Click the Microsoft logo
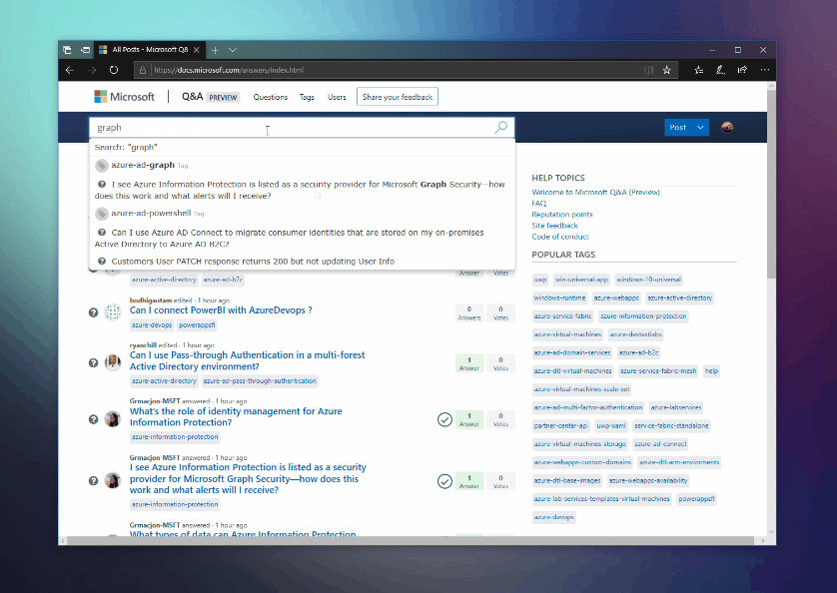Screen dimensions: 837x593 pyautogui.click(x=124, y=97)
